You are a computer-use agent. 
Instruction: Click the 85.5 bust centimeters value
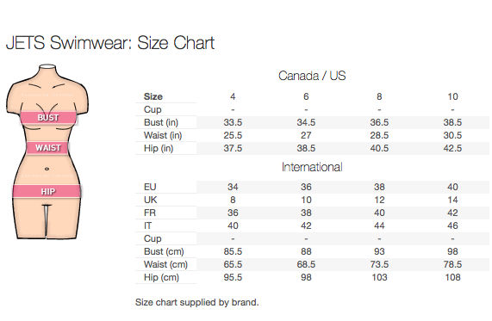coord(233,251)
